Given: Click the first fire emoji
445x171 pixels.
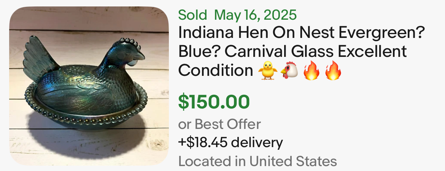Looking at the screenshot, I should (311, 71).
